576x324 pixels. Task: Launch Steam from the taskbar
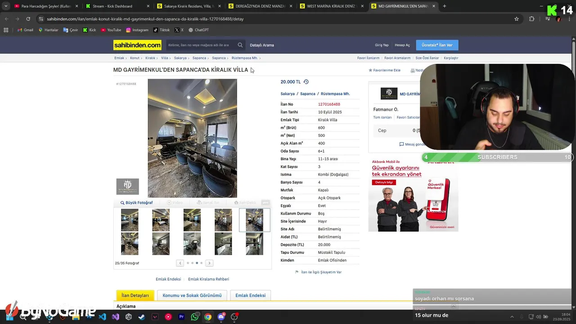tap(141, 317)
